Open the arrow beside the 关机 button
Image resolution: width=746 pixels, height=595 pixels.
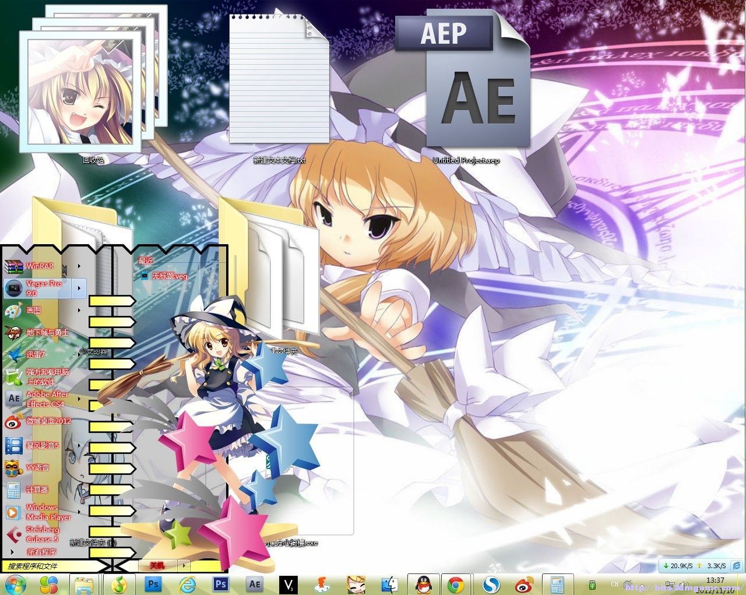(184, 565)
